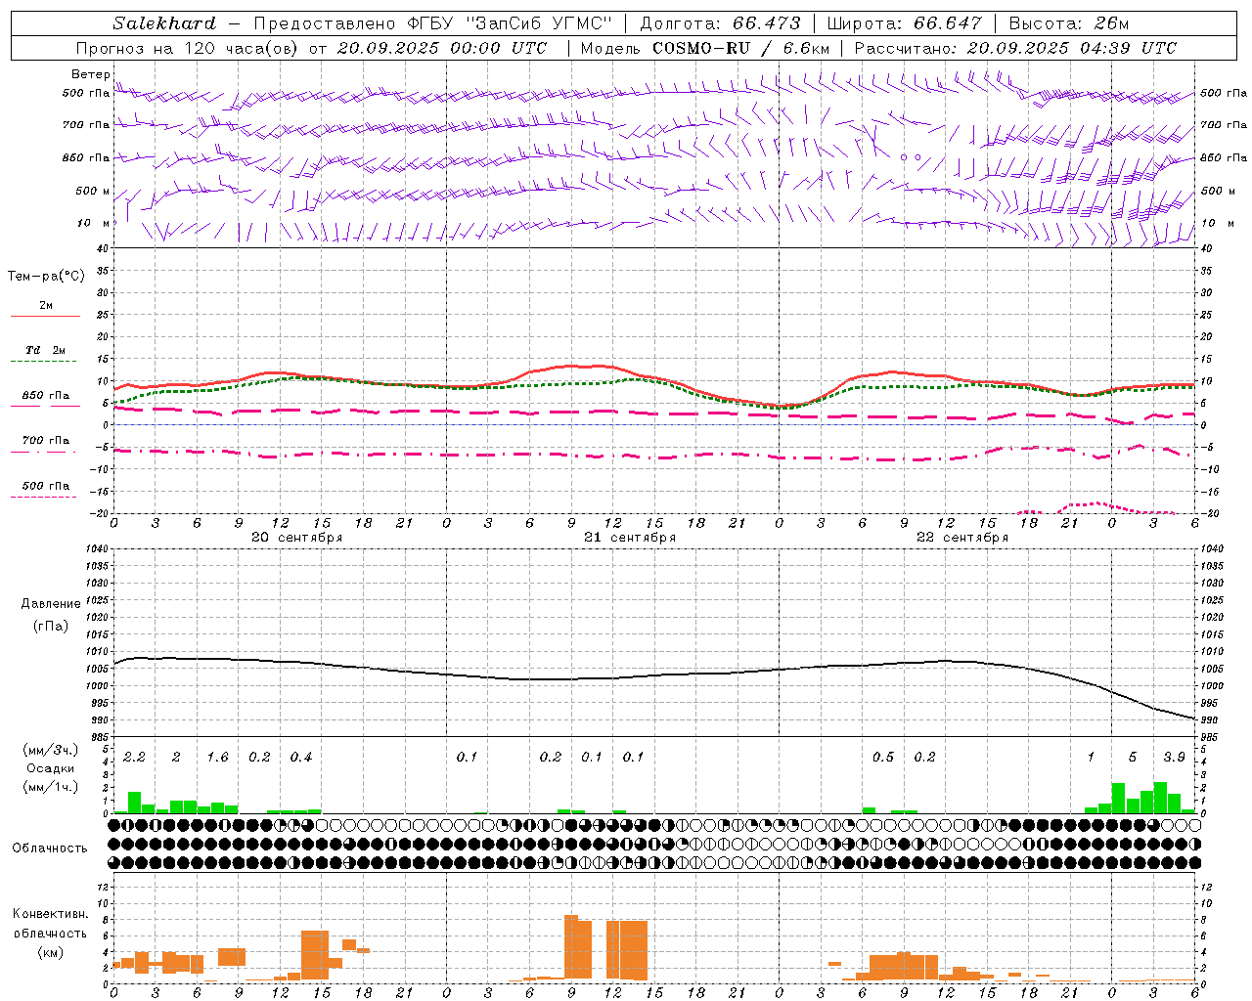Click the '2.2' precipitation amount value
Viewport: 1252px width, 1001px height.
[x=134, y=758]
